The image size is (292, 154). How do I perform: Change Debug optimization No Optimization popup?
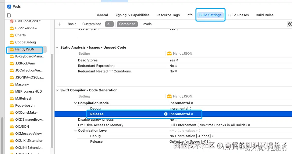(191, 136)
